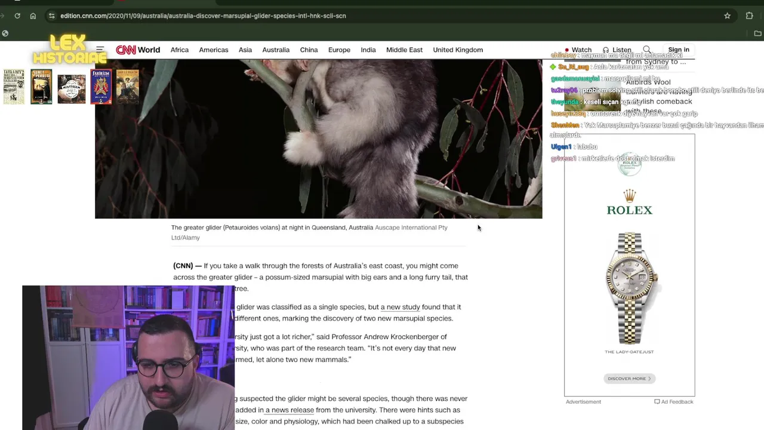Open the Middle East section
The image size is (764, 430).
point(404,50)
